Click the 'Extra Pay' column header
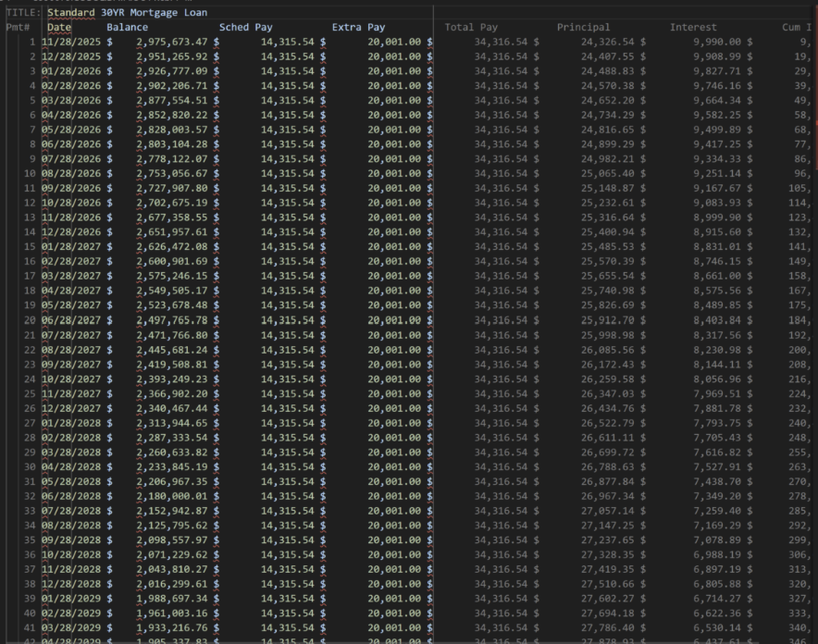Viewport: 818px width, 644px height. (x=358, y=28)
